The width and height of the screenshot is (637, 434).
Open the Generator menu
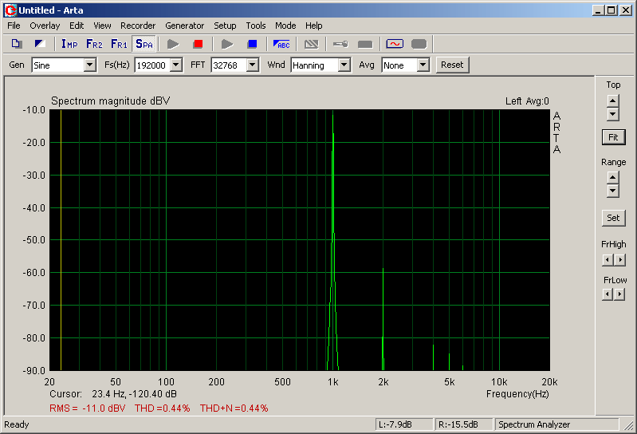[185, 26]
